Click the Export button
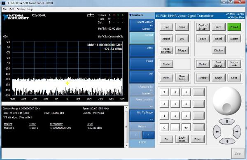Image resolution: width=247 pixels, height=160 pixels. (x=234, y=39)
